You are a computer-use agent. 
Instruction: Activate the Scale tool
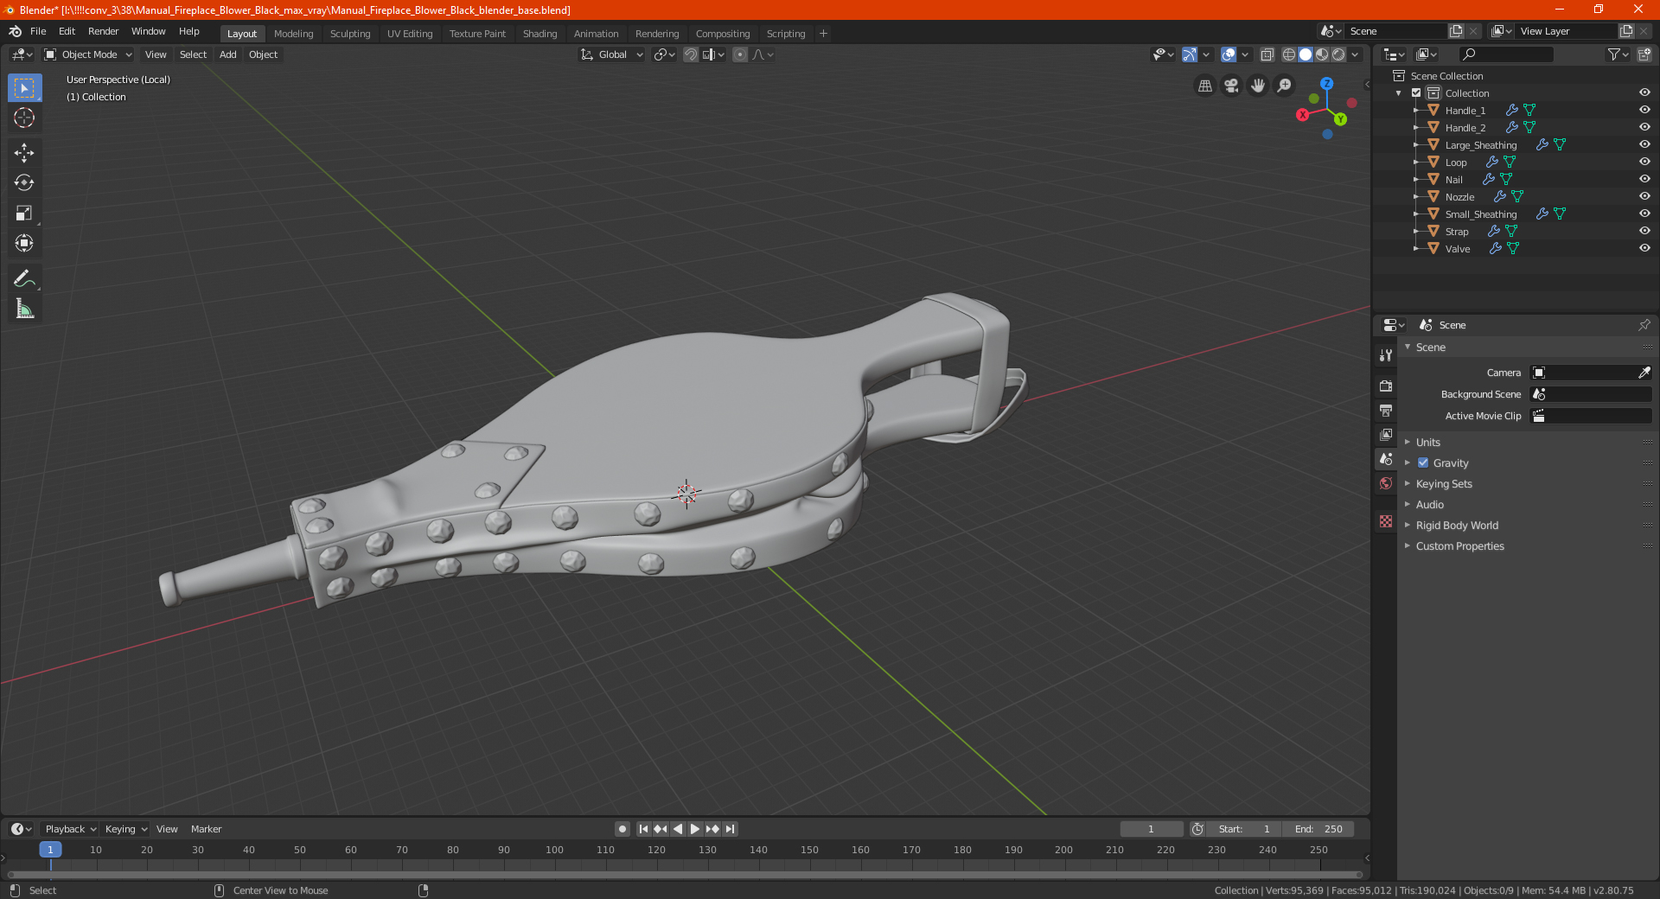click(24, 214)
